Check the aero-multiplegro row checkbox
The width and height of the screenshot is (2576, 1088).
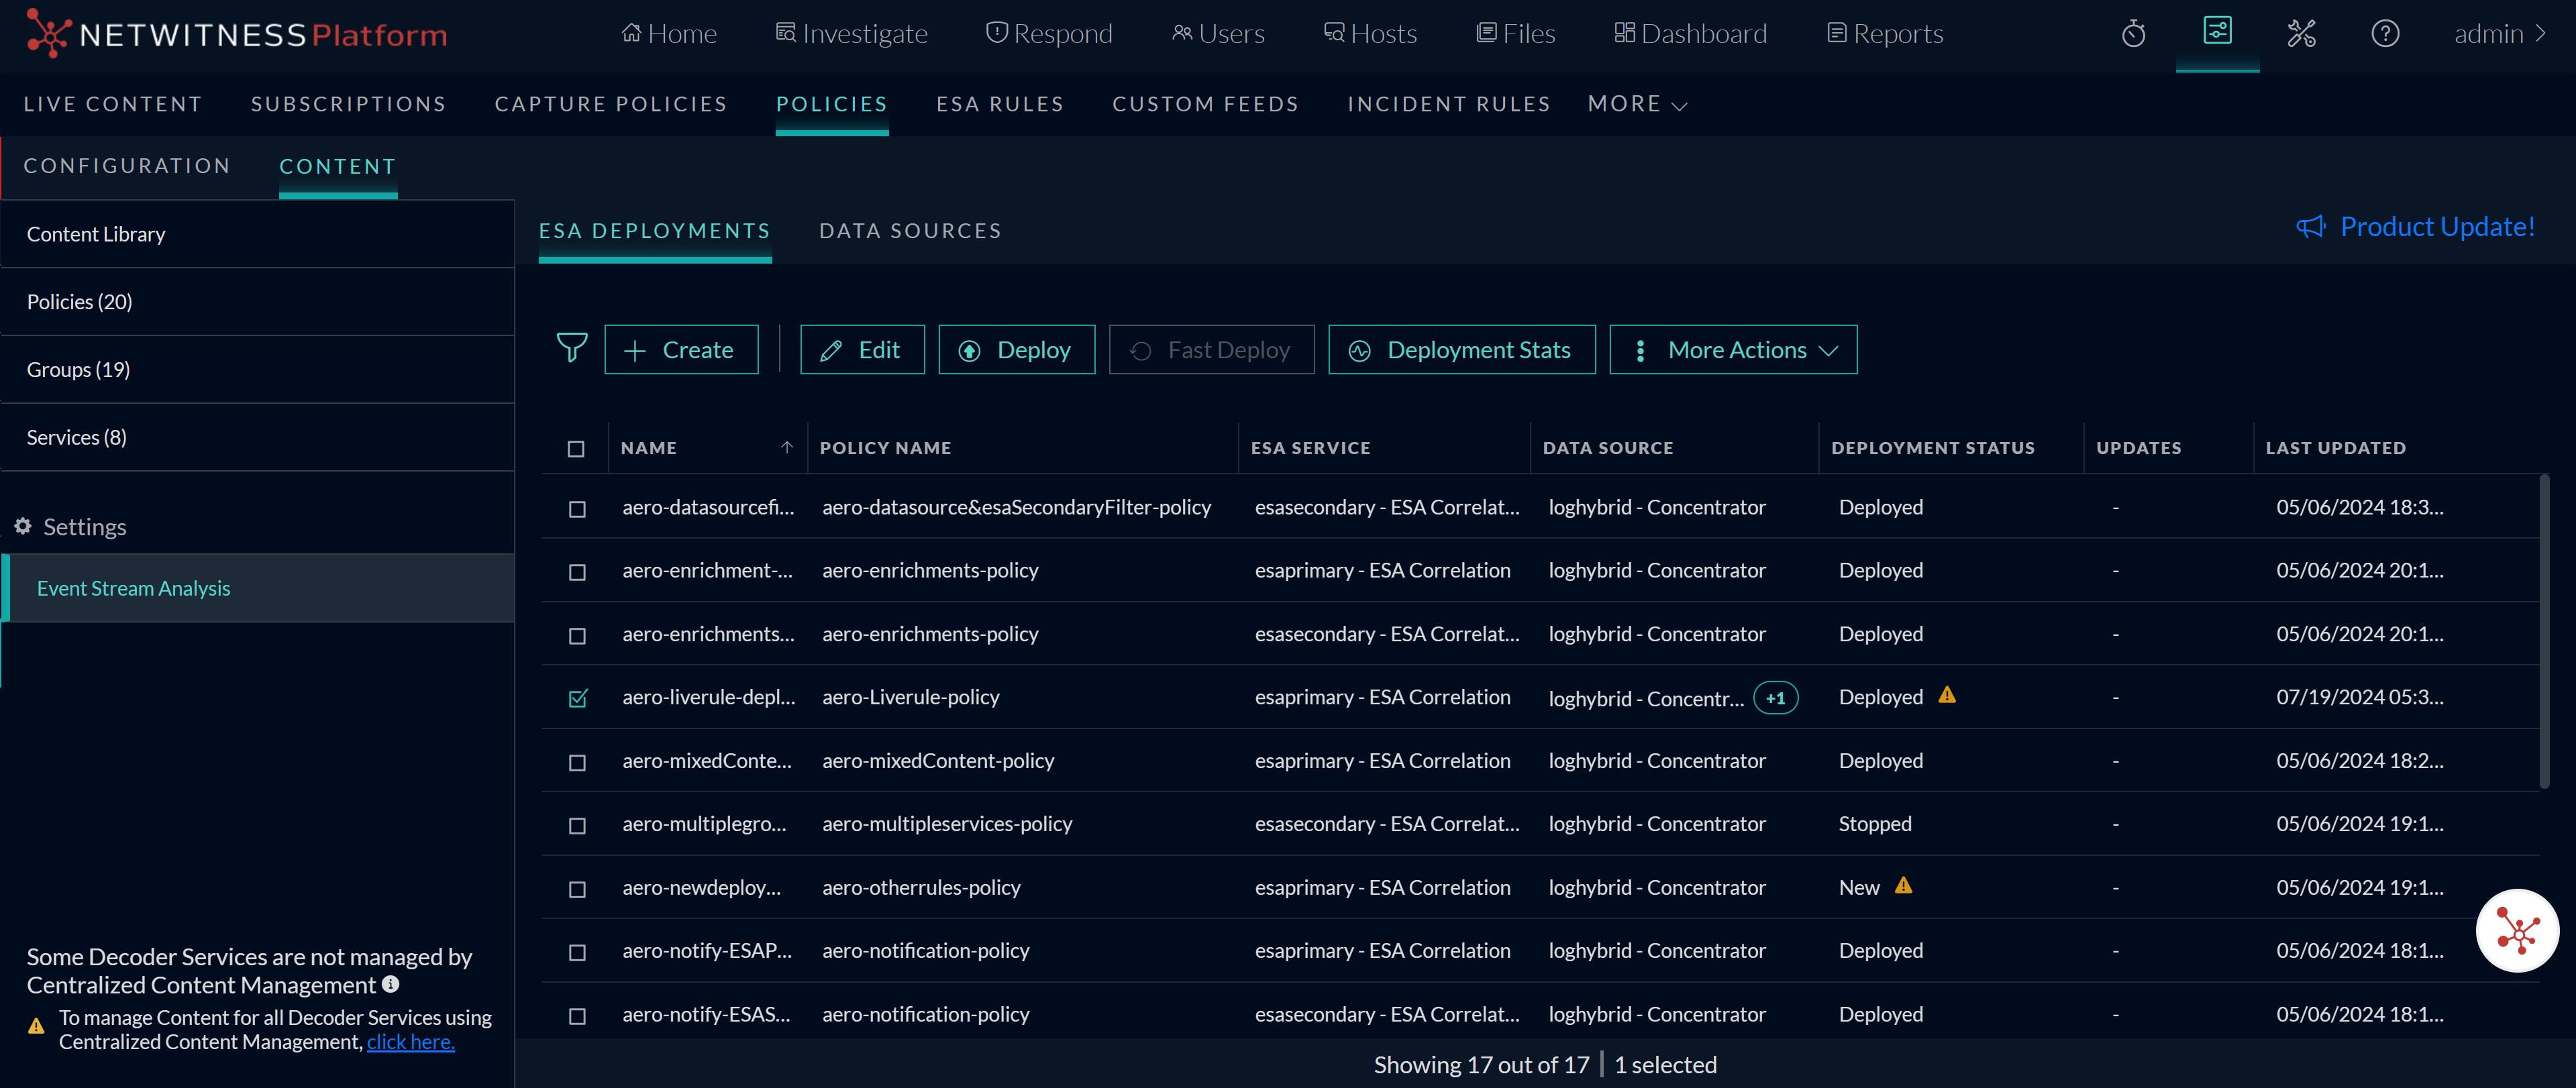coord(577,825)
